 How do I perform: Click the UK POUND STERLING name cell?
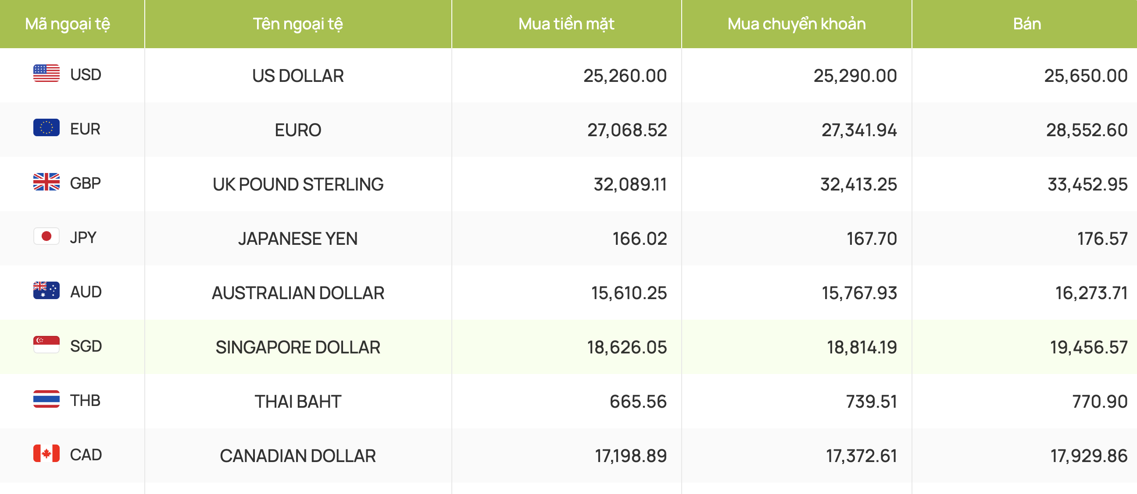(298, 184)
